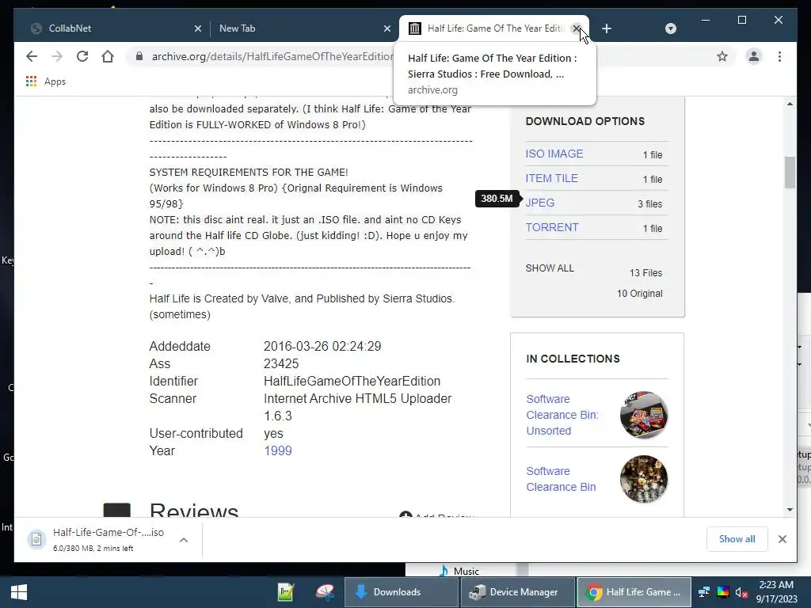Screen dimensions: 811x608
Task: Open the taskbar clock and date
Action: pyautogui.click(x=776, y=592)
